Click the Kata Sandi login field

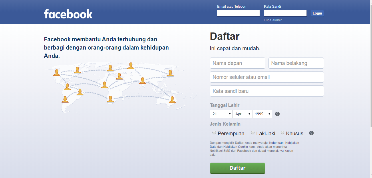pyautogui.click(x=285, y=13)
